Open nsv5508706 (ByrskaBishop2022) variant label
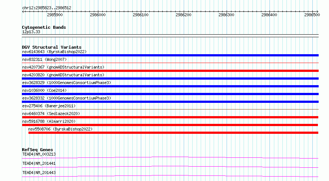Viewport: 329px width, 181px height. point(60,129)
